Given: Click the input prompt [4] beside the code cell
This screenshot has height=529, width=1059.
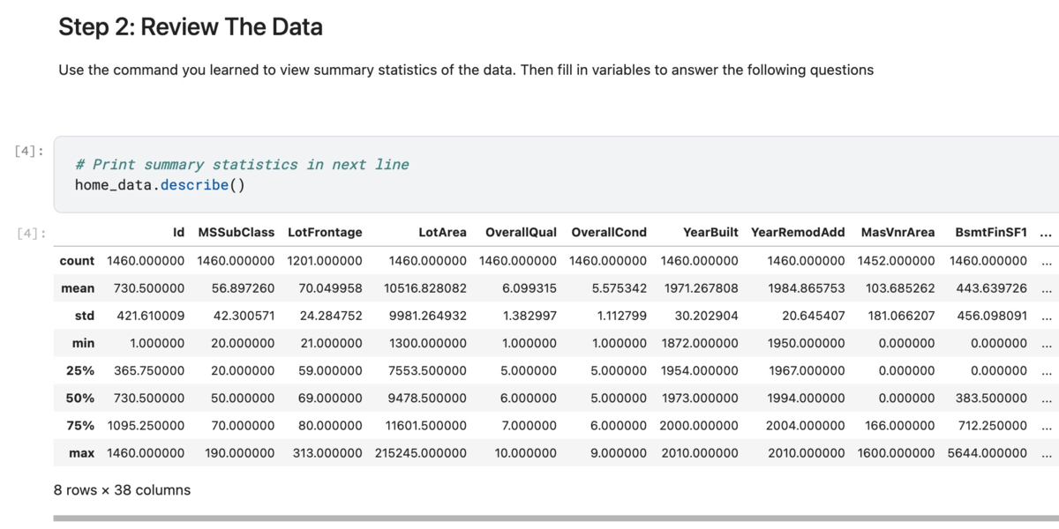Looking at the screenshot, I should click(x=31, y=151).
